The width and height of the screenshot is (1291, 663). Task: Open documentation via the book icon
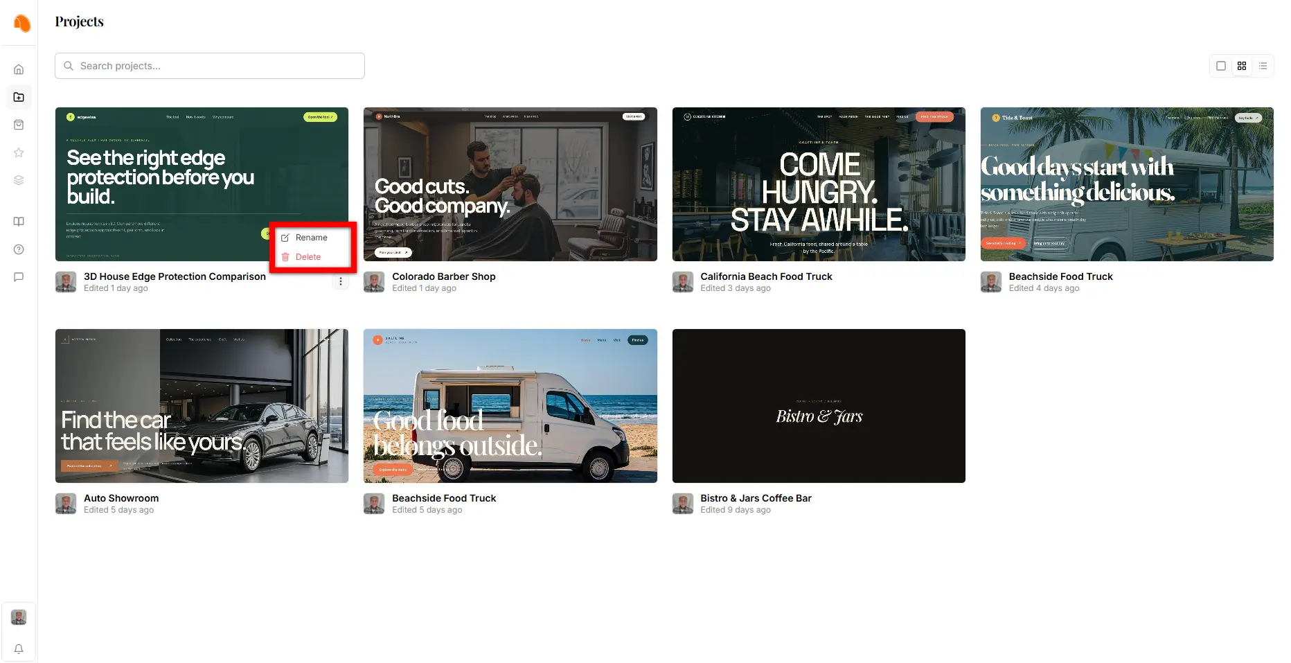pyautogui.click(x=19, y=222)
